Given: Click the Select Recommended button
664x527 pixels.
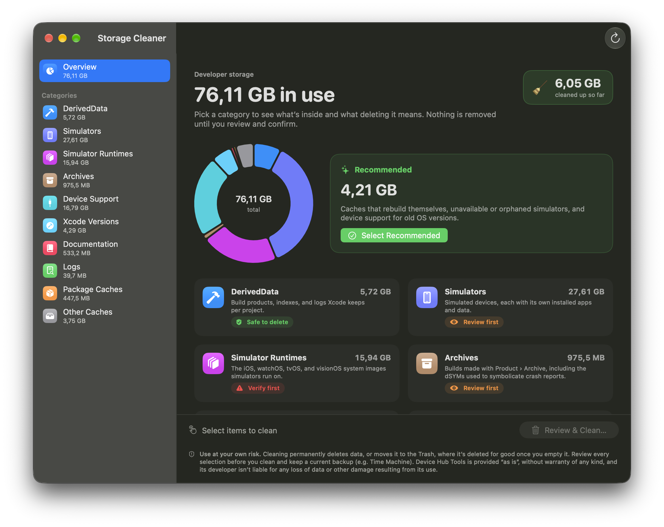Looking at the screenshot, I should (394, 236).
